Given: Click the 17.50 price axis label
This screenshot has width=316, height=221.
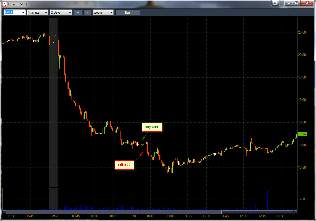Looking at the screenshot, I should pos(302,168).
